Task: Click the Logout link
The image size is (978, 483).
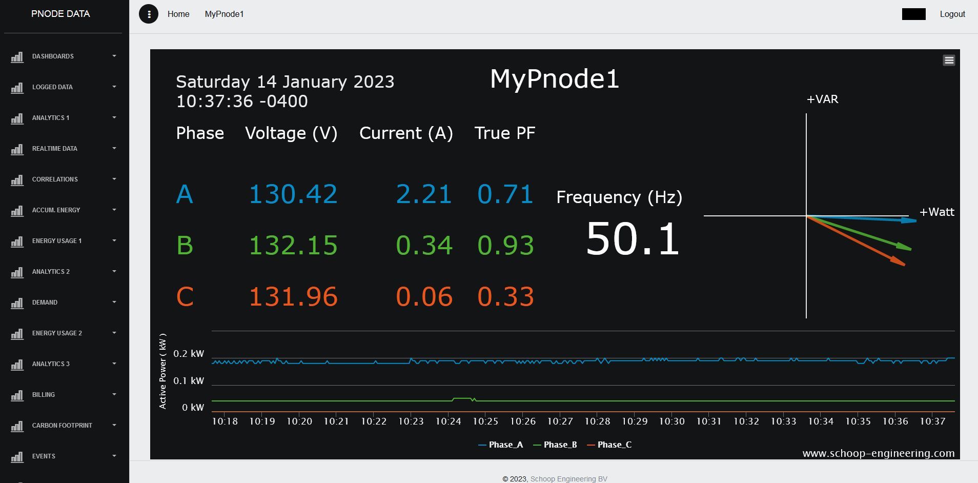Action: (952, 14)
